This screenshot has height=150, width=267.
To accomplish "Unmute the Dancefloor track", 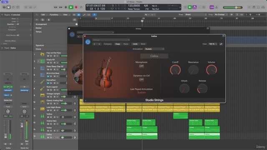I will 48,83.
